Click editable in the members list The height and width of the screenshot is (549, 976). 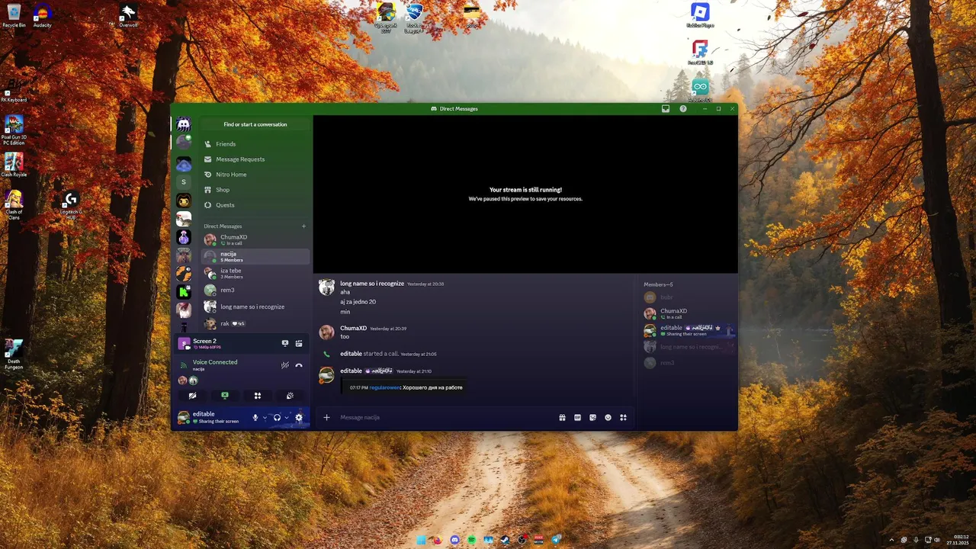tap(688, 330)
